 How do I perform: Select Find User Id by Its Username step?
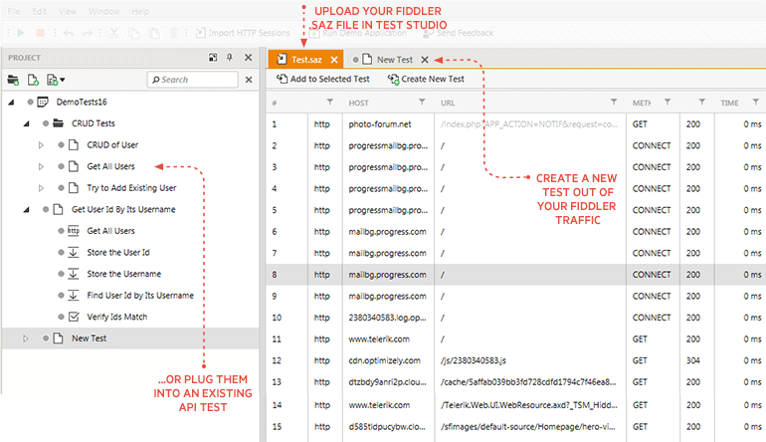coord(140,296)
